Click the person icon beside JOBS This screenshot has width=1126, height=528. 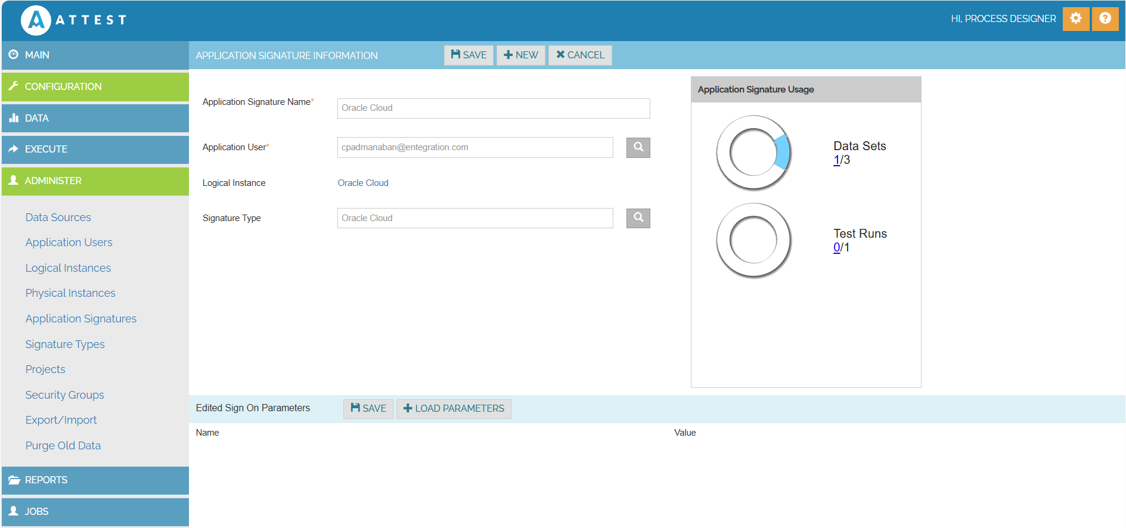tap(14, 511)
